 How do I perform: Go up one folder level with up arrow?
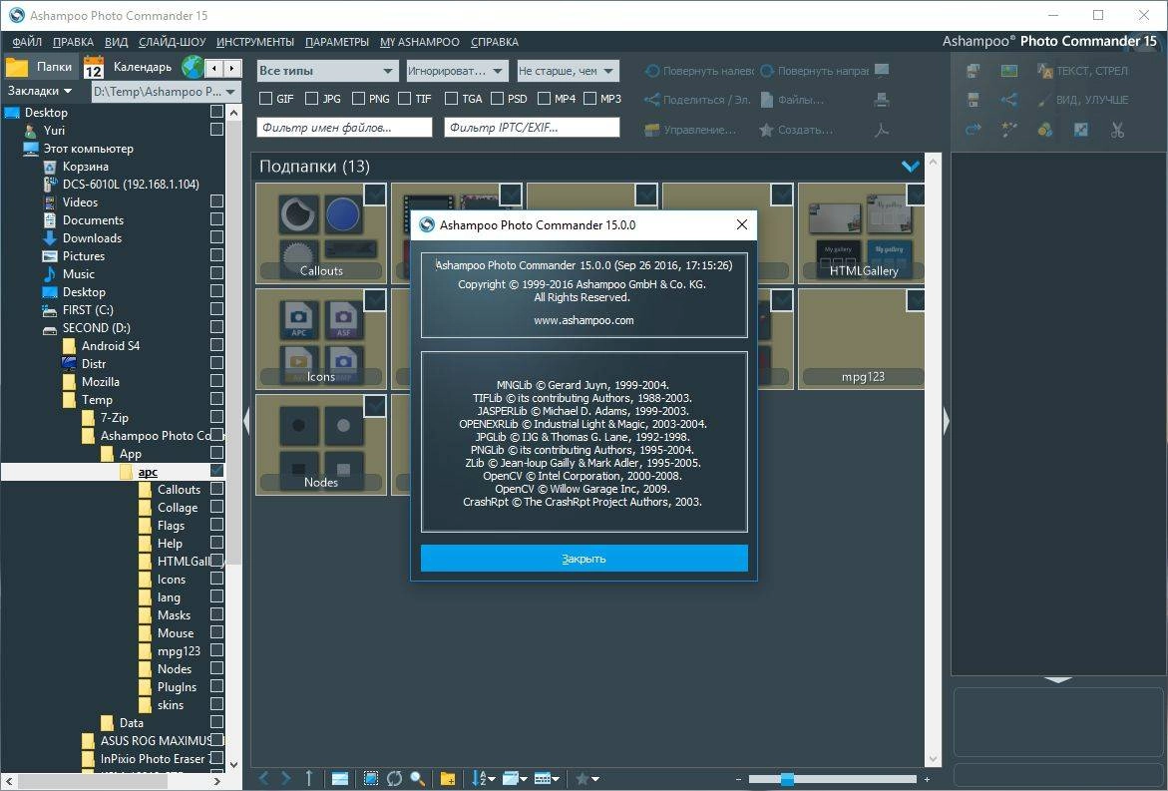[309, 778]
